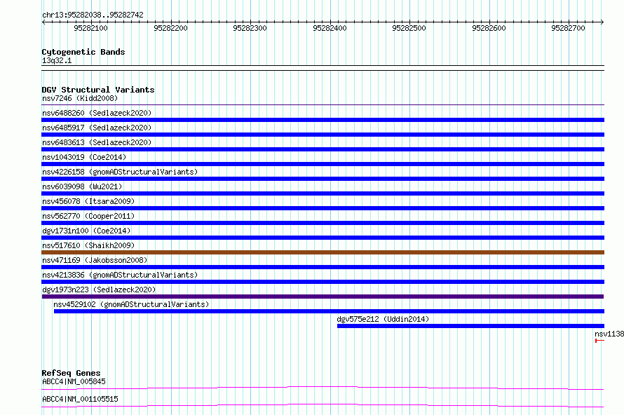The width and height of the screenshot is (624, 415).
Task: Click the left arrow of the ruler
Action: (43, 22)
